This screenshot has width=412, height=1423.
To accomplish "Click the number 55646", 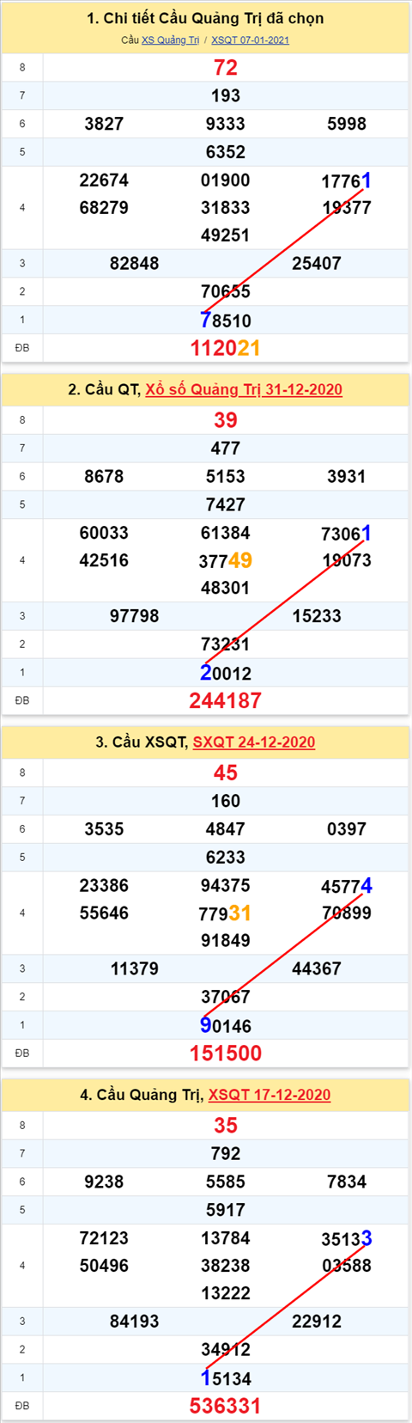I will coord(104,913).
